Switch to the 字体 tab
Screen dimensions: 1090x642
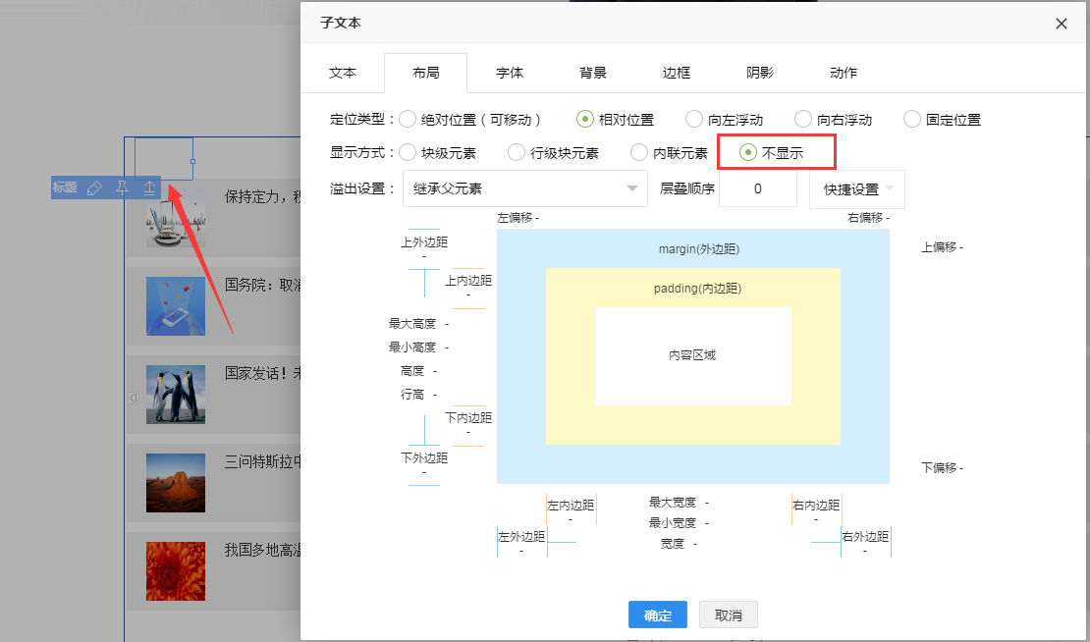[510, 73]
